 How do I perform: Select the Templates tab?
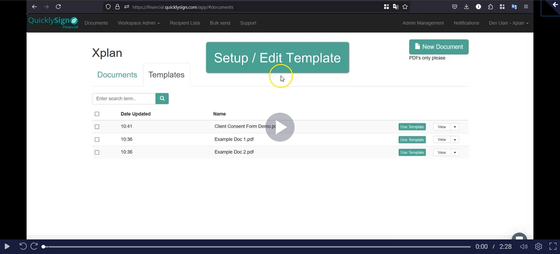pos(166,75)
